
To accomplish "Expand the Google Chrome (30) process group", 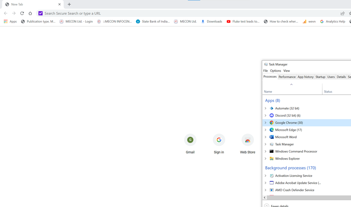I will click(266, 123).
